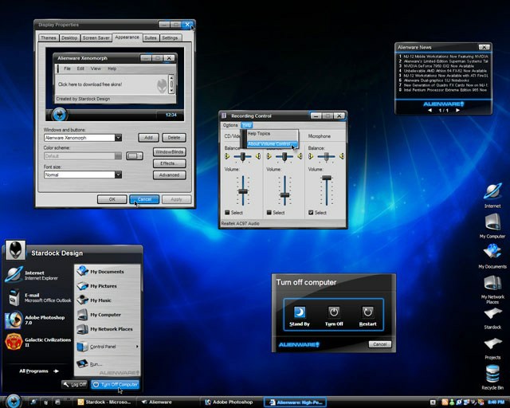
Task: Open the Projects desktop icon
Action: click(x=492, y=343)
